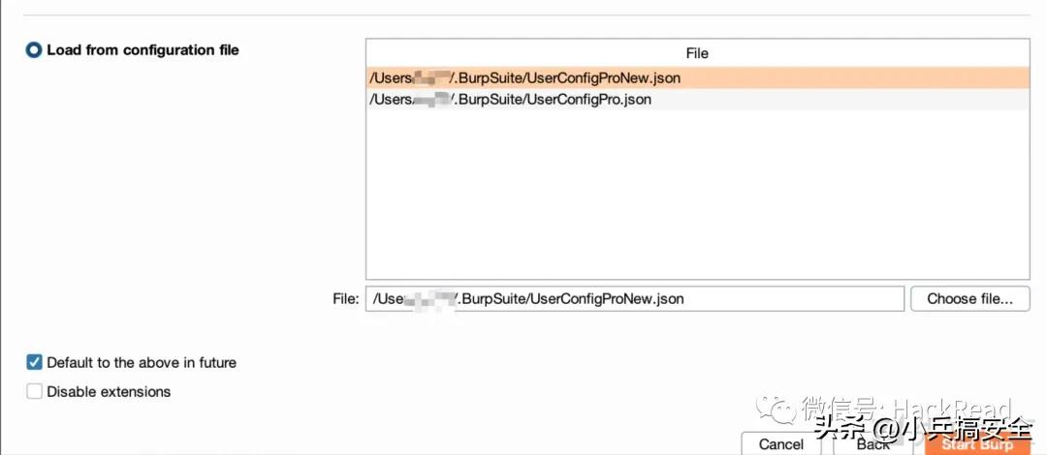
Task: Click the Cancel button
Action: (x=781, y=444)
